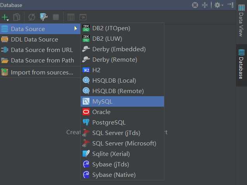This screenshot has width=247, height=185.
Task: Pick HSQLDB (Remote) from list
Action: (x=122, y=91)
